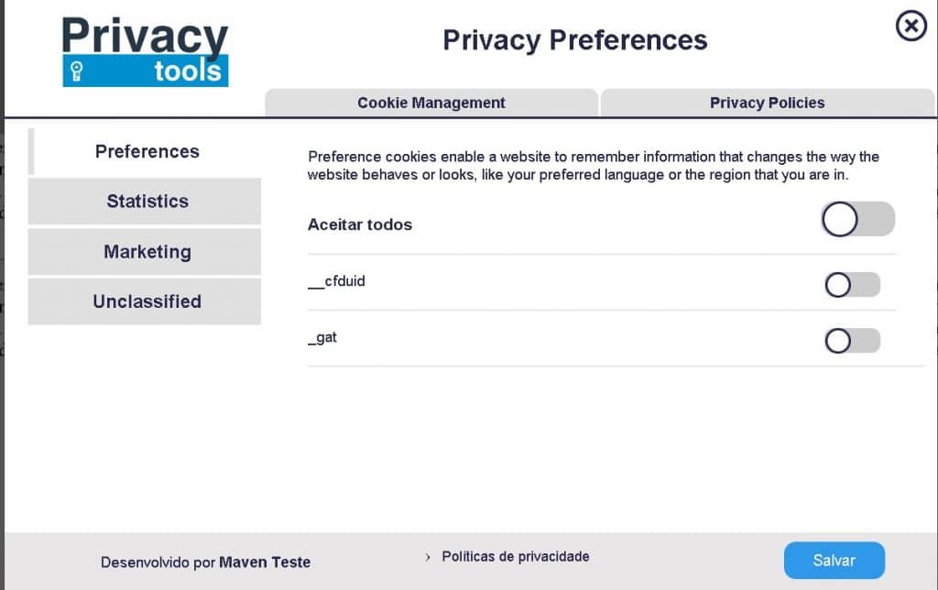This screenshot has width=938, height=590.
Task: Click the __cfduid cookie name label
Action: (336, 281)
